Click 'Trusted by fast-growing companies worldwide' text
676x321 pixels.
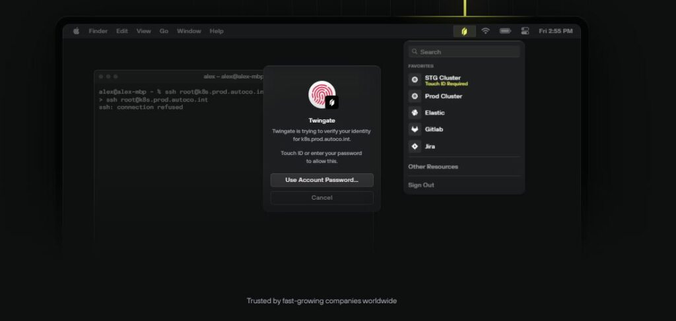point(321,301)
